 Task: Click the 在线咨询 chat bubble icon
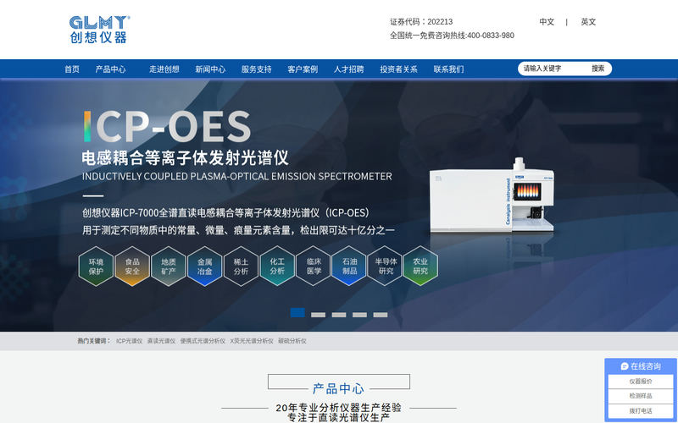(625, 366)
